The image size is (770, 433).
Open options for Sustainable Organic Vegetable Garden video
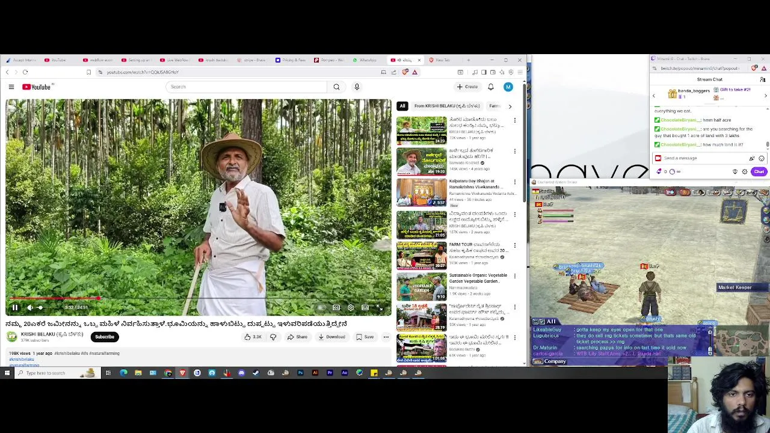tap(514, 276)
